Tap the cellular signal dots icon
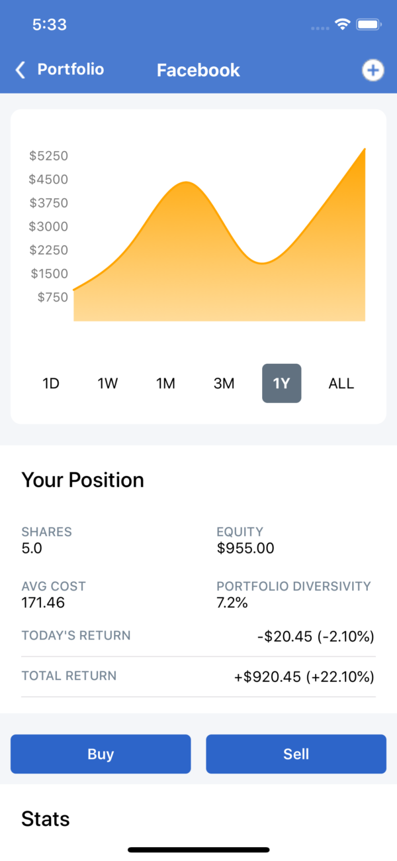The width and height of the screenshot is (397, 861). [320, 28]
